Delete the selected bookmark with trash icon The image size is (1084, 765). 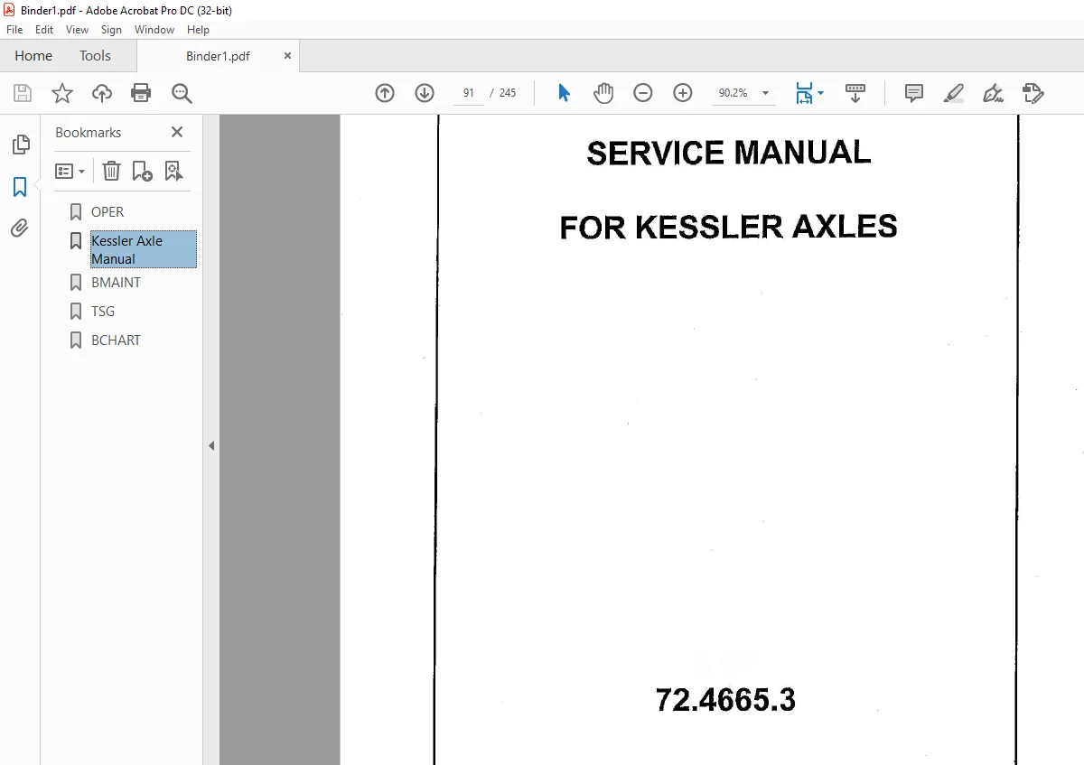pos(111,171)
